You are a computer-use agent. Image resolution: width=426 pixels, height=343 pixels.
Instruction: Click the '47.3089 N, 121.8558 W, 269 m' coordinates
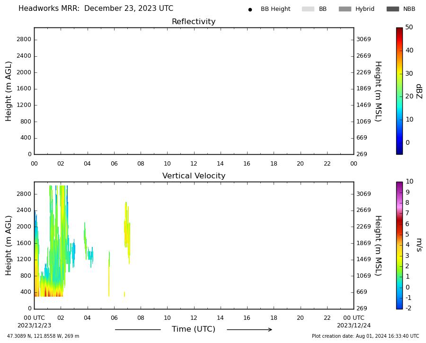(x=43, y=336)
